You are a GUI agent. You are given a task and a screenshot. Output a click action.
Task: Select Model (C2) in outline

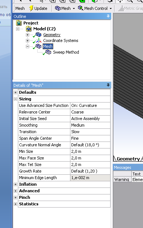point(45,29)
